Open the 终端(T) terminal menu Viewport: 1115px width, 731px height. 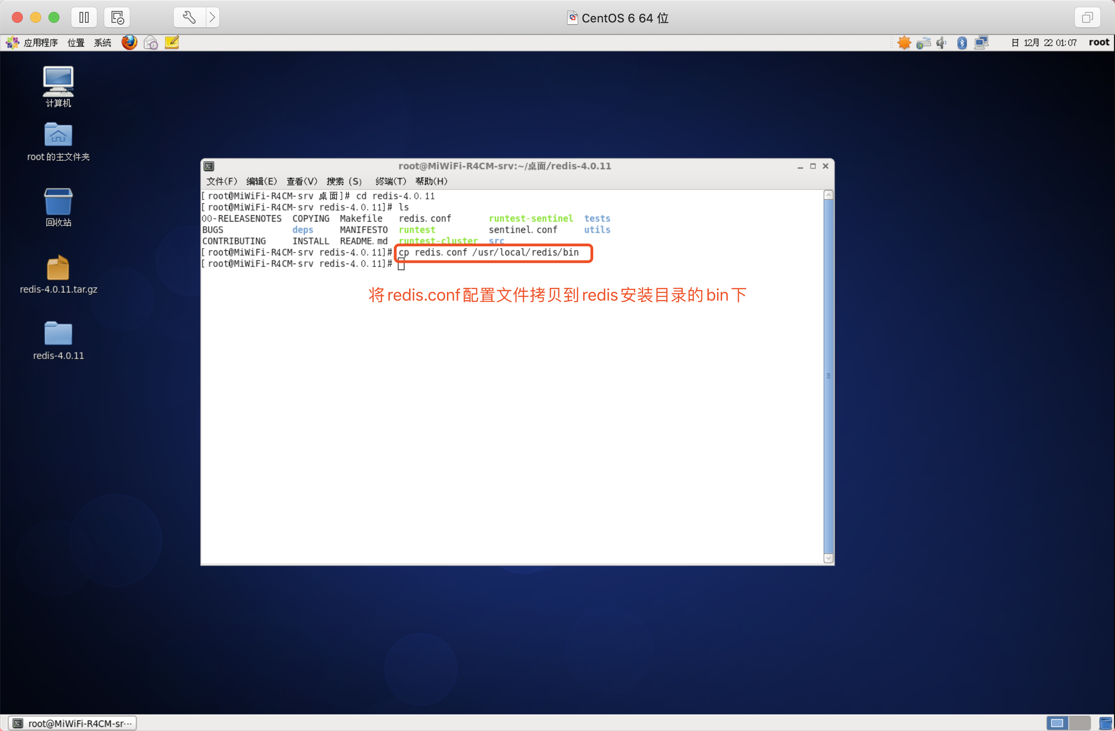(x=390, y=181)
